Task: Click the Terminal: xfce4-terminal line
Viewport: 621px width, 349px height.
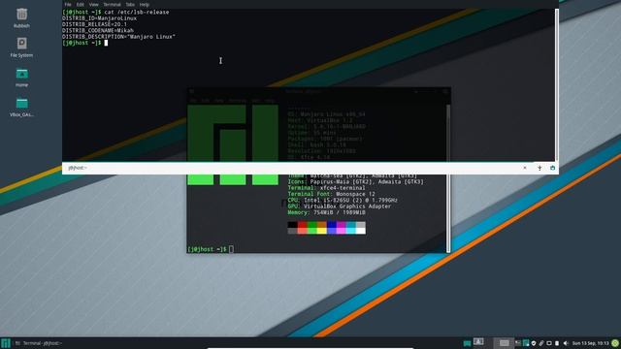Action: pos(326,188)
